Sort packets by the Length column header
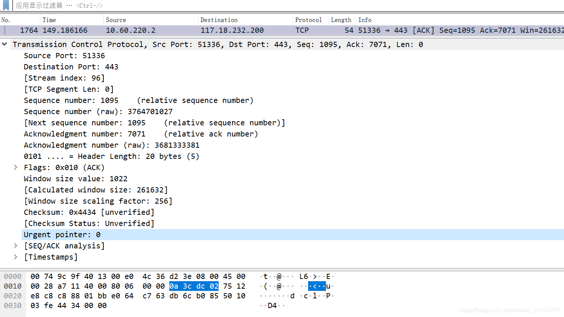Viewport: 564px width, 317px height. pos(342,20)
